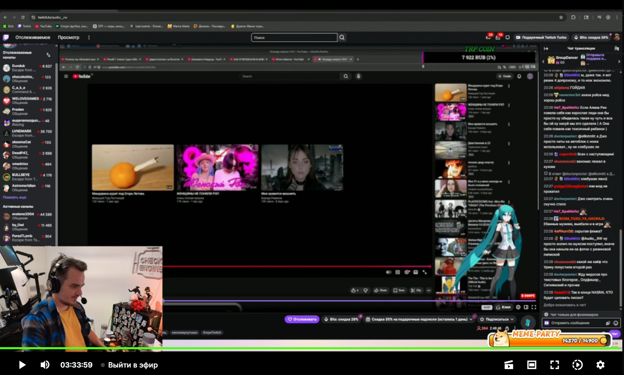Screen dimensions: 624x375
Task: Click the YouTube search magnifier button
Action: pos(346,76)
